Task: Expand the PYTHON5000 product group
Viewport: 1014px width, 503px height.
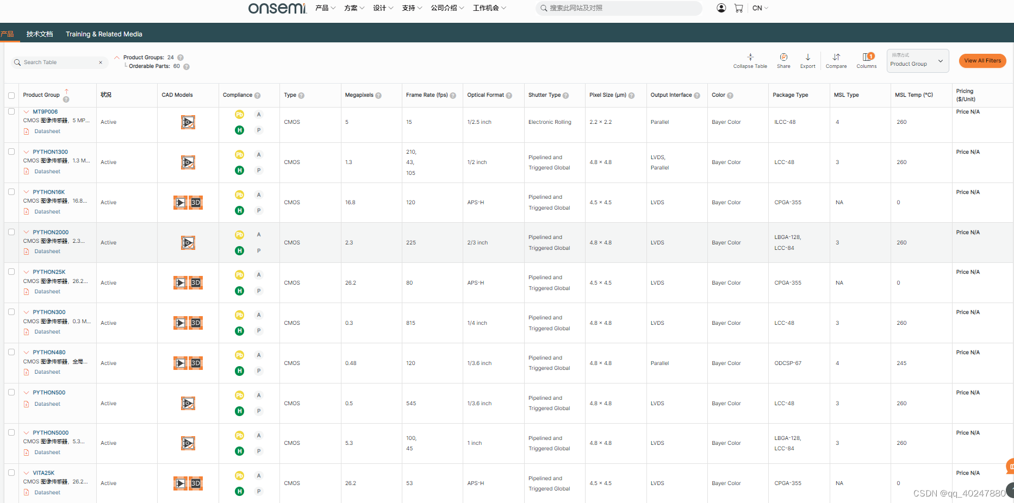Action: (x=26, y=432)
